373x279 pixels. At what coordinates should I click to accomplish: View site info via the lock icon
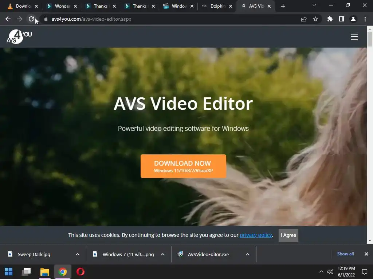[46, 19]
